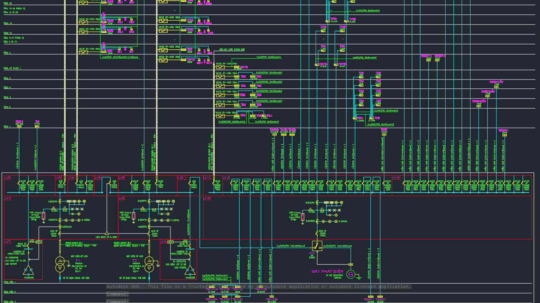Select the LV4 panel label
The height and width of the screenshot is (303, 540).
click(71, 177)
